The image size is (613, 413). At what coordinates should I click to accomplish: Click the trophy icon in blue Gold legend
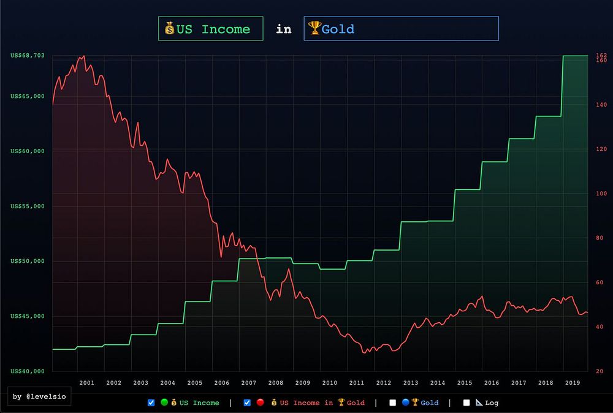[415, 402]
